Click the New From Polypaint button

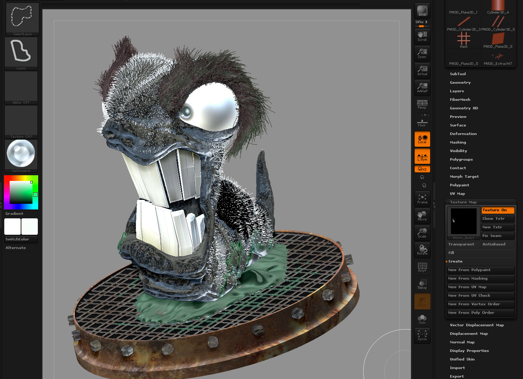pyautogui.click(x=480, y=270)
